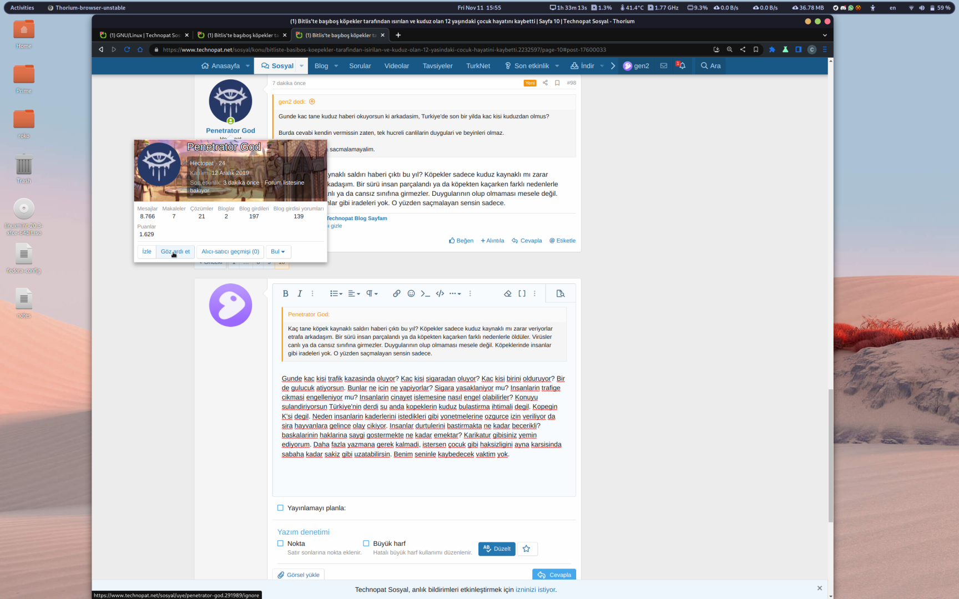959x599 pixels.
Task: Insert inline code with the terminal icon
Action: coord(426,294)
